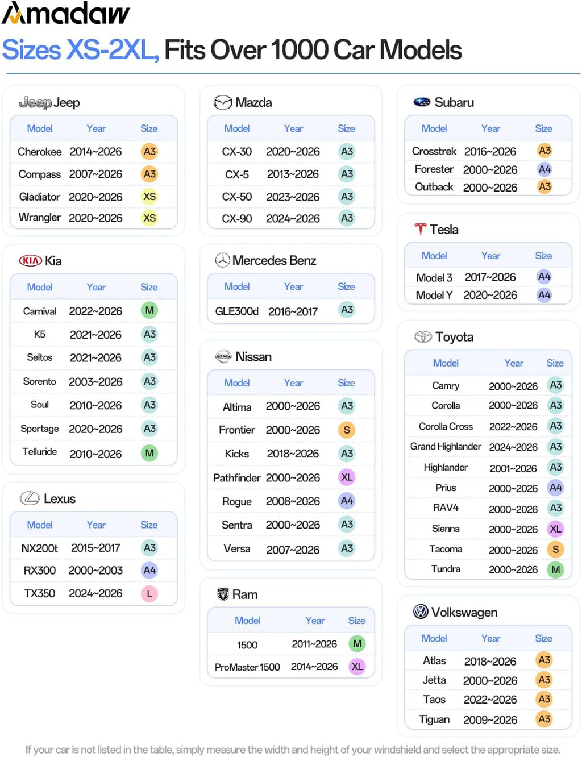Click the Lexus emblem icon
Viewport: 582px width, 757px height.
point(30,498)
